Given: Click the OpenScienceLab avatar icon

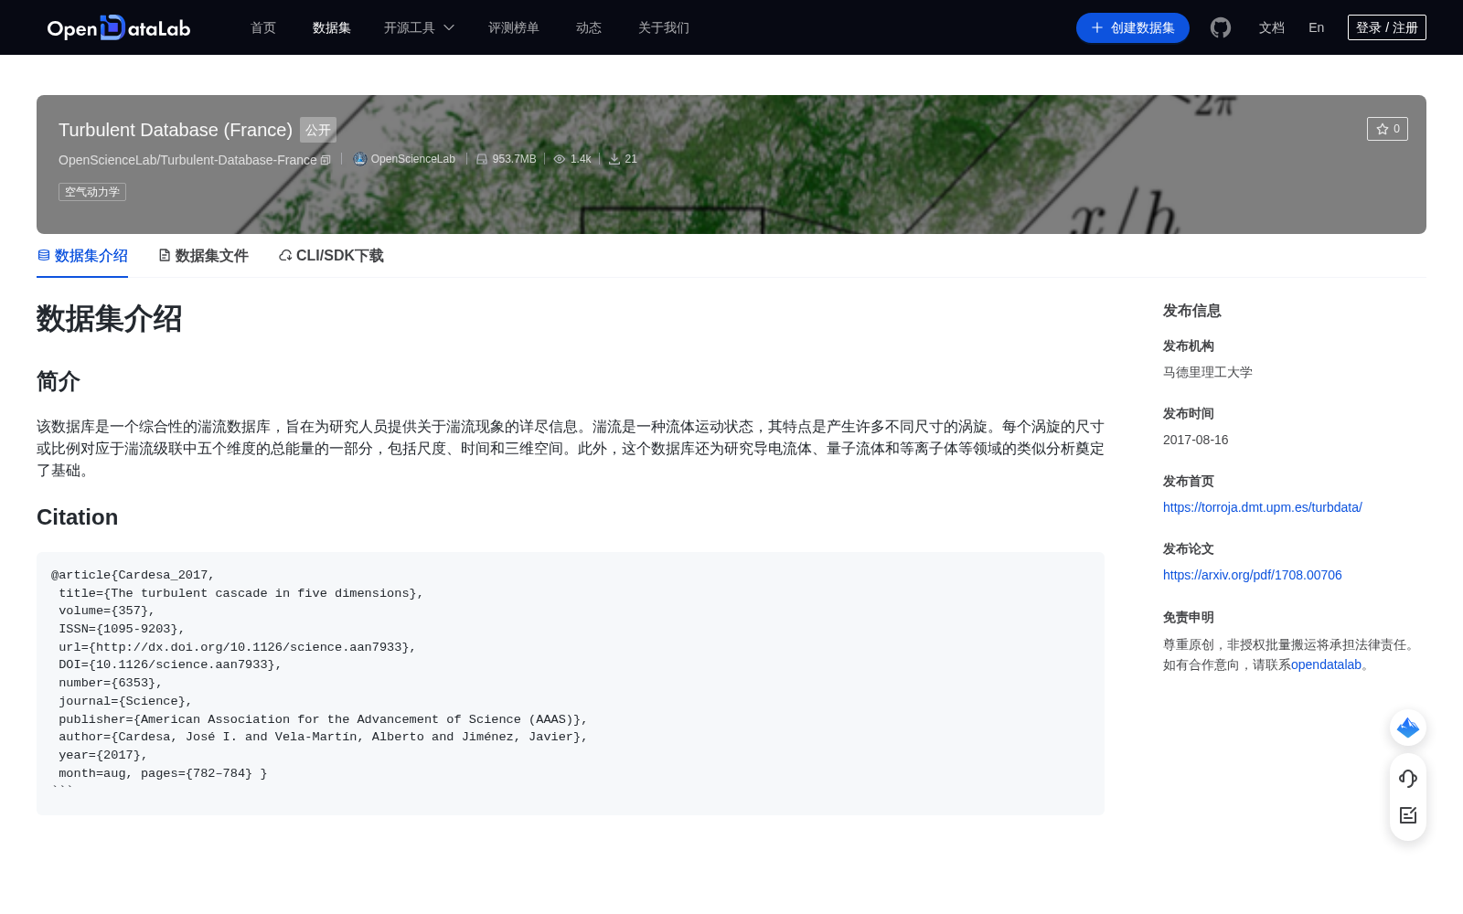Looking at the screenshot, I should 360,159.
